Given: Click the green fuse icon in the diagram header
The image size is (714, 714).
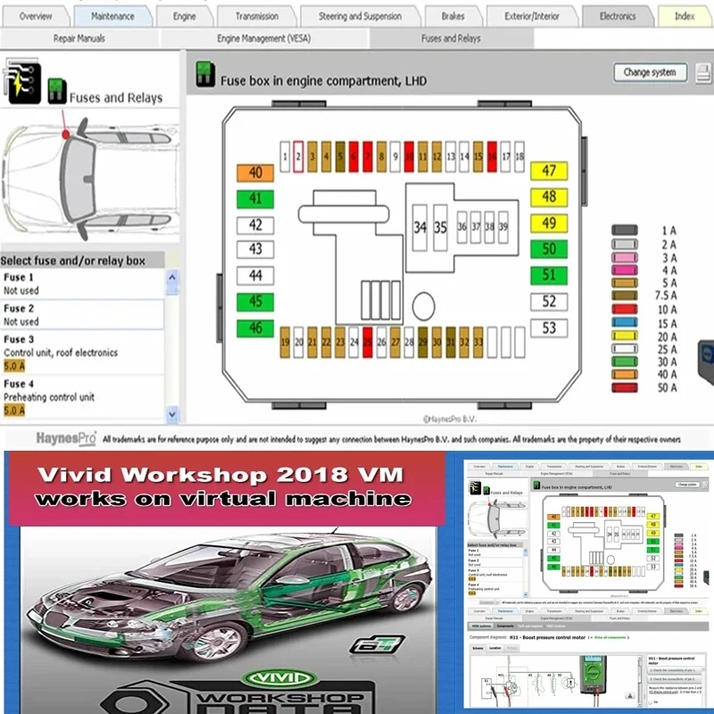Looking at the screenshot, I should pyautogui.click(x=204, y=72).
